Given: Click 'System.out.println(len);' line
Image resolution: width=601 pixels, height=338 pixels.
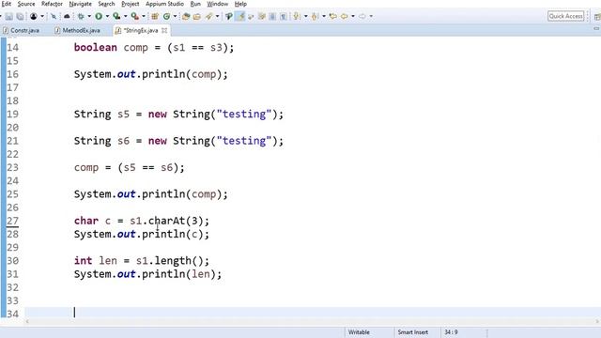Looking at the screenshot, I should coord(147,274).
